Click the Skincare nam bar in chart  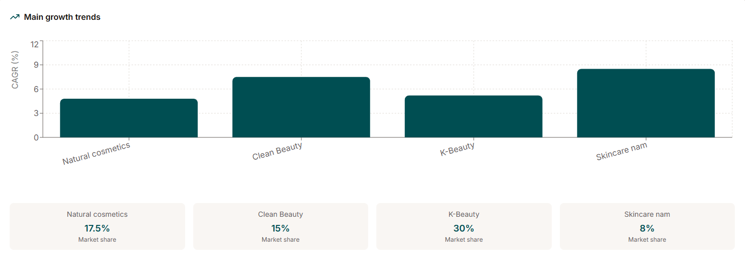tap(646, 103)
